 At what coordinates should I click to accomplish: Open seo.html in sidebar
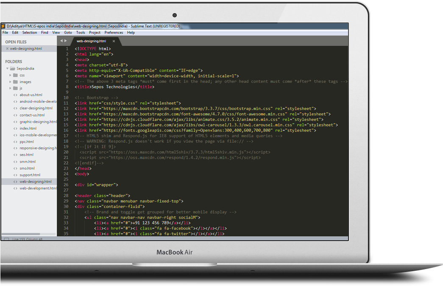click(x=26, y=155)
